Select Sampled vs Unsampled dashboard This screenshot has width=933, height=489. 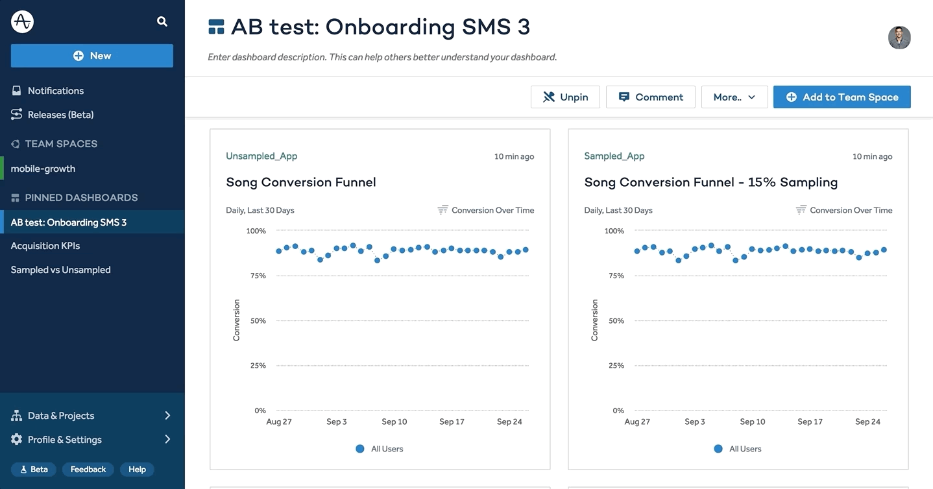tap(60, 270)
